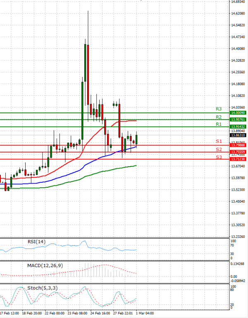This screenshot has width=248, height=318.
Task: Click the 27 Feb 22:01 time label
Action: [x=123, y=313]
